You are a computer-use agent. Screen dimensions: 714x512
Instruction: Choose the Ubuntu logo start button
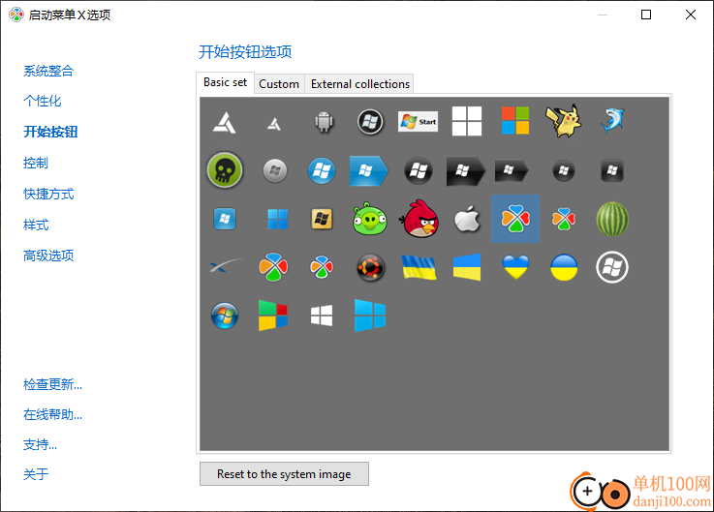[x=370, y=267]
